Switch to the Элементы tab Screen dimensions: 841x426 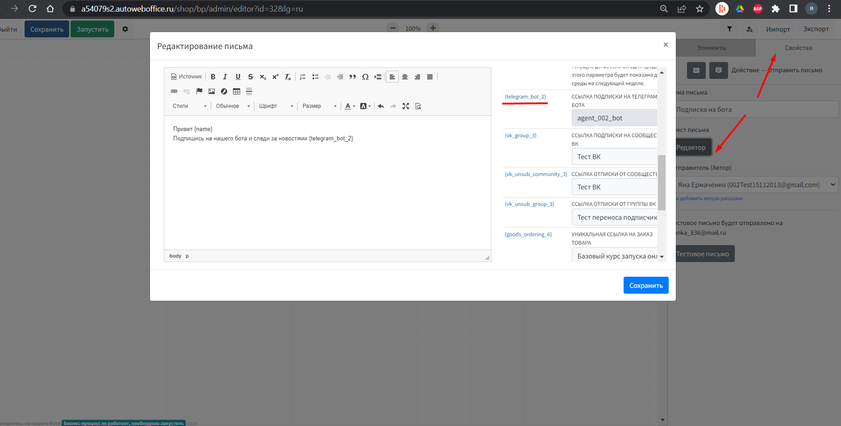coord(712,48)
